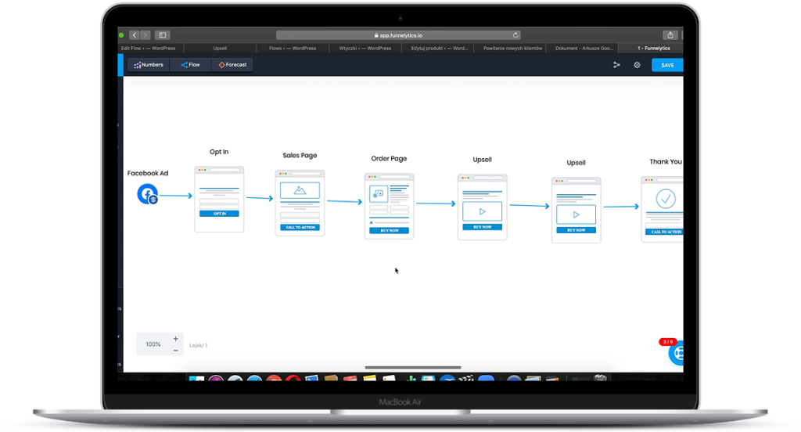Click the app.funnelytics.io address bar

point(398,35)
